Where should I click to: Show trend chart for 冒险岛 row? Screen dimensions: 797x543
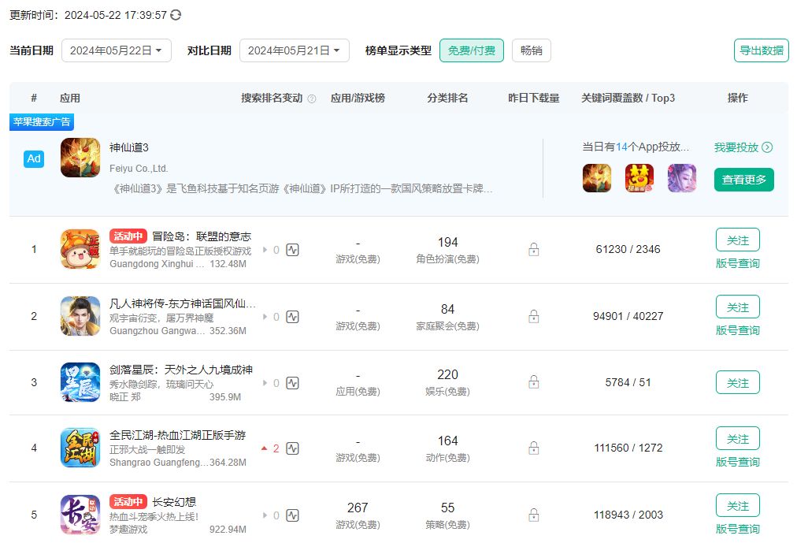tap(292, 250)
